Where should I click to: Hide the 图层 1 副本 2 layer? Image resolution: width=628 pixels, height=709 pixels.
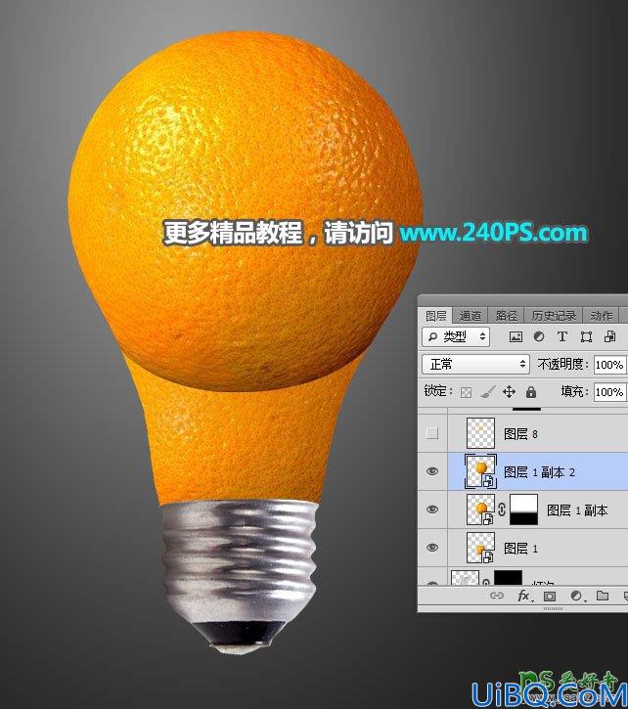pyautogui.click(x=432, y=471)
